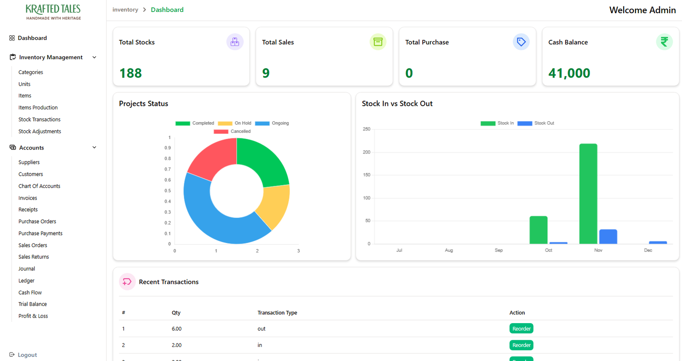Image resolution: width=682 pixels, height=361 pixels.
Task: Click the Dashboard grid icon in sidebar
Action: pyautogui.click(x=12, y=38)
